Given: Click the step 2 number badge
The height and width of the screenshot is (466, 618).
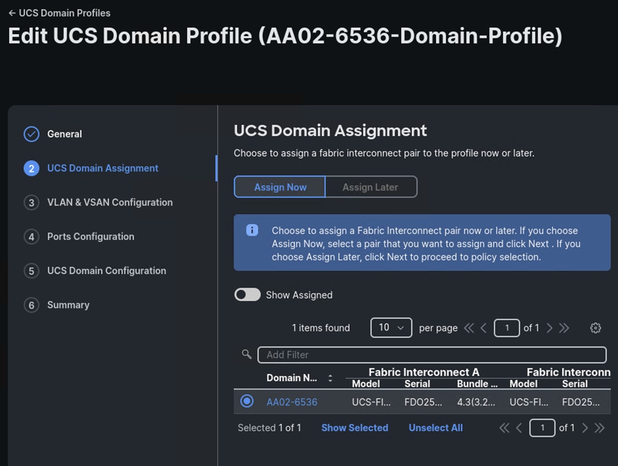Looking at the screenshot, I should pyautogui.click(x=32, y=168).
